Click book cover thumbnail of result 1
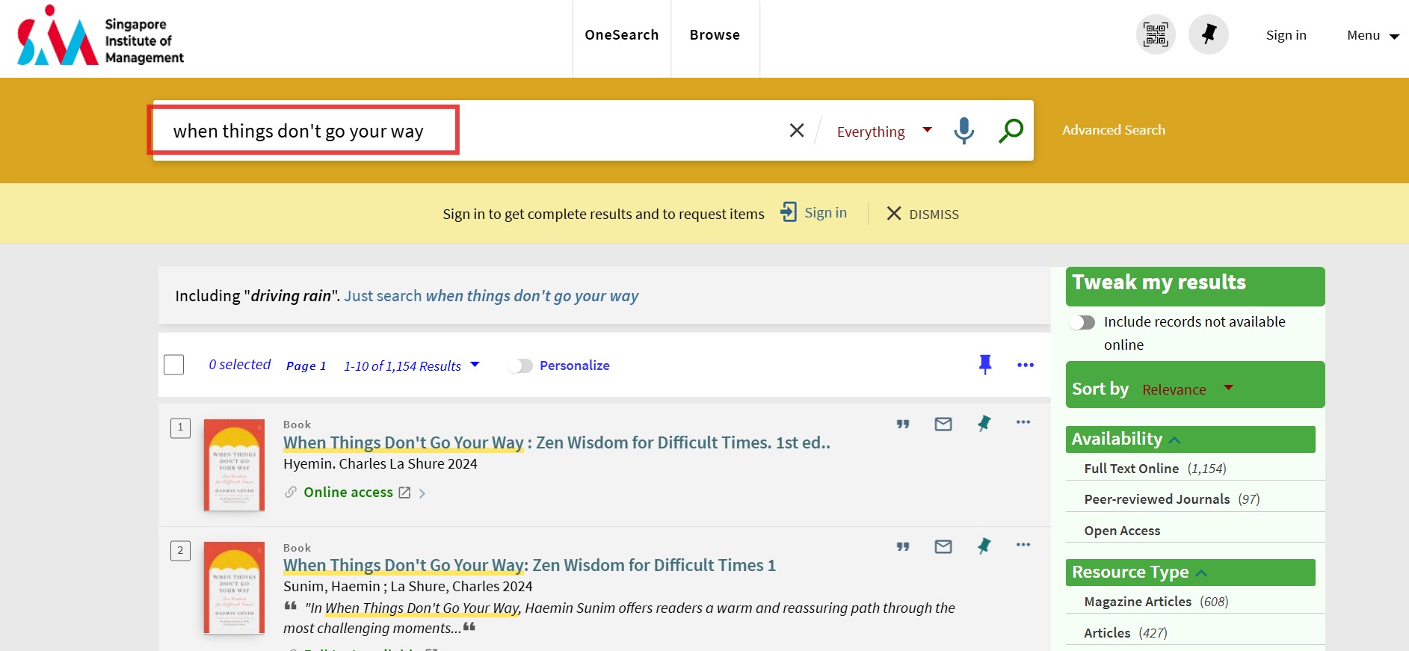 point(234,465)
